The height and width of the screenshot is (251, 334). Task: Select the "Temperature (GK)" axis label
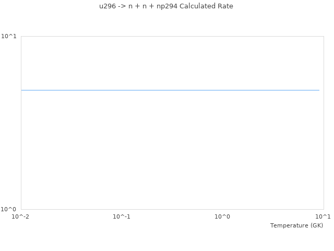pyautogui.click(x=296, y=225)
